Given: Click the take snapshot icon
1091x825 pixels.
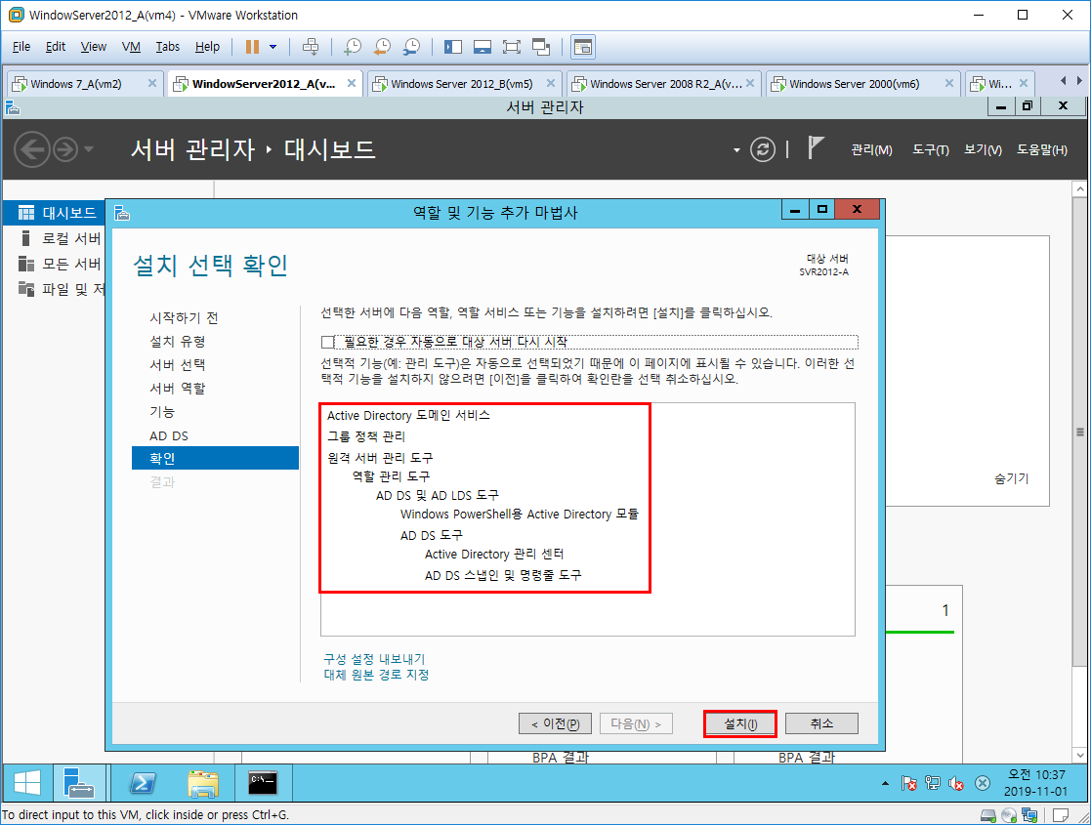Looking at the screenshot, I should pos(354,47).
